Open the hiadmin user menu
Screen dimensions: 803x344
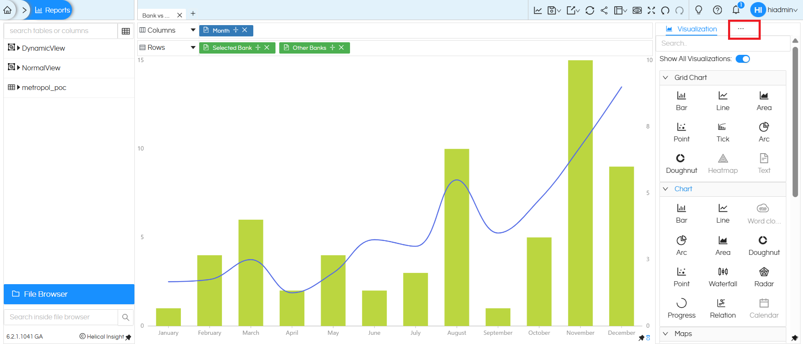(x=775, y=10)
